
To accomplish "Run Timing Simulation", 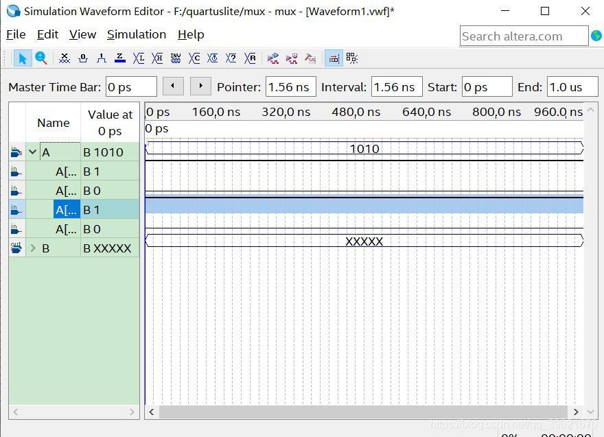I will (292, 58).
